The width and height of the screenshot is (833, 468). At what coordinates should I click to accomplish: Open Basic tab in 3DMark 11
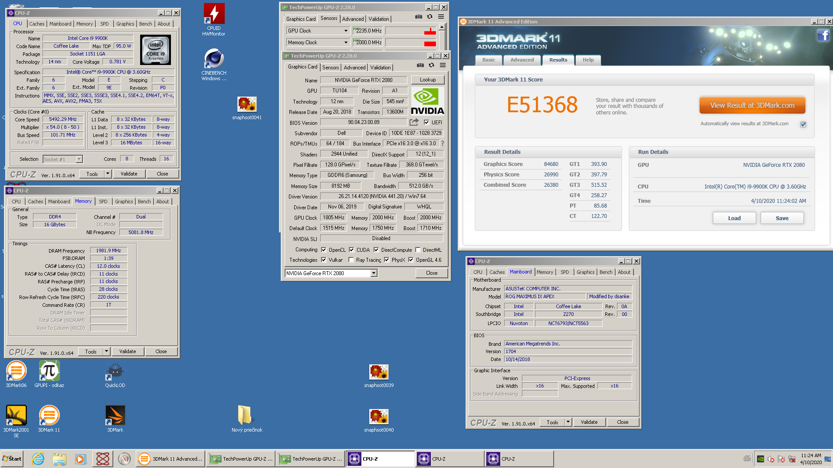coord(489,60)
